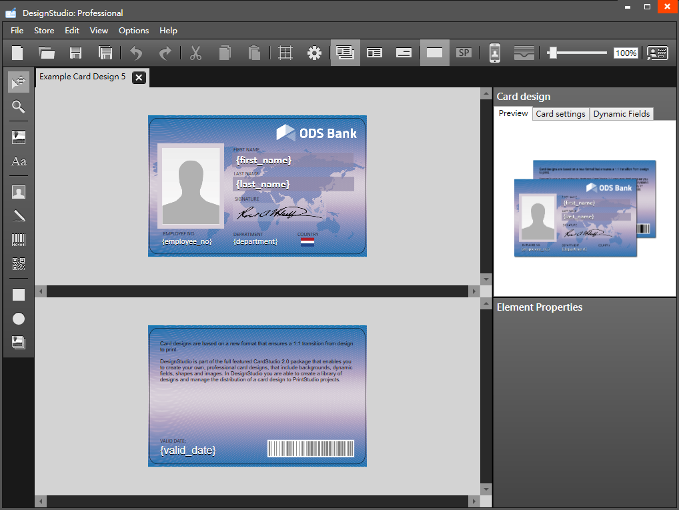Select the description paragraph on card back

[x=256, y=361]
